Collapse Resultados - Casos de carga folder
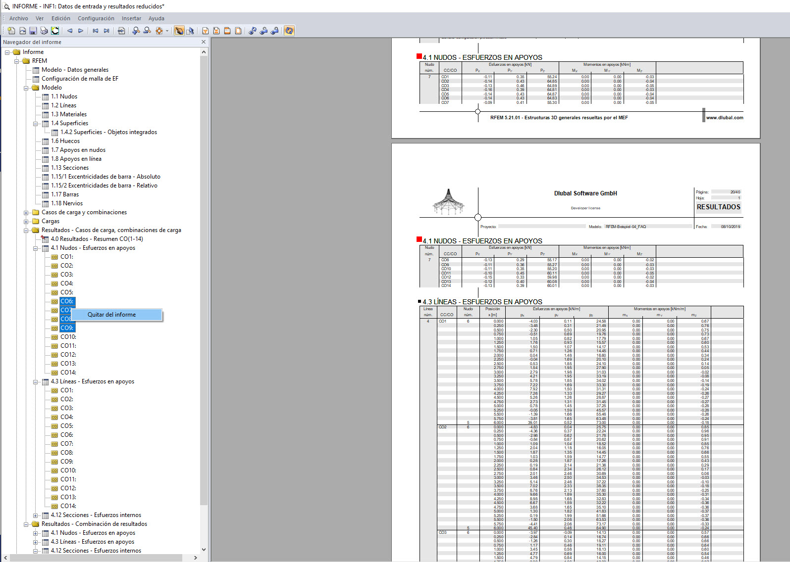This screenshot has height=562, width=790. [26, 230]
